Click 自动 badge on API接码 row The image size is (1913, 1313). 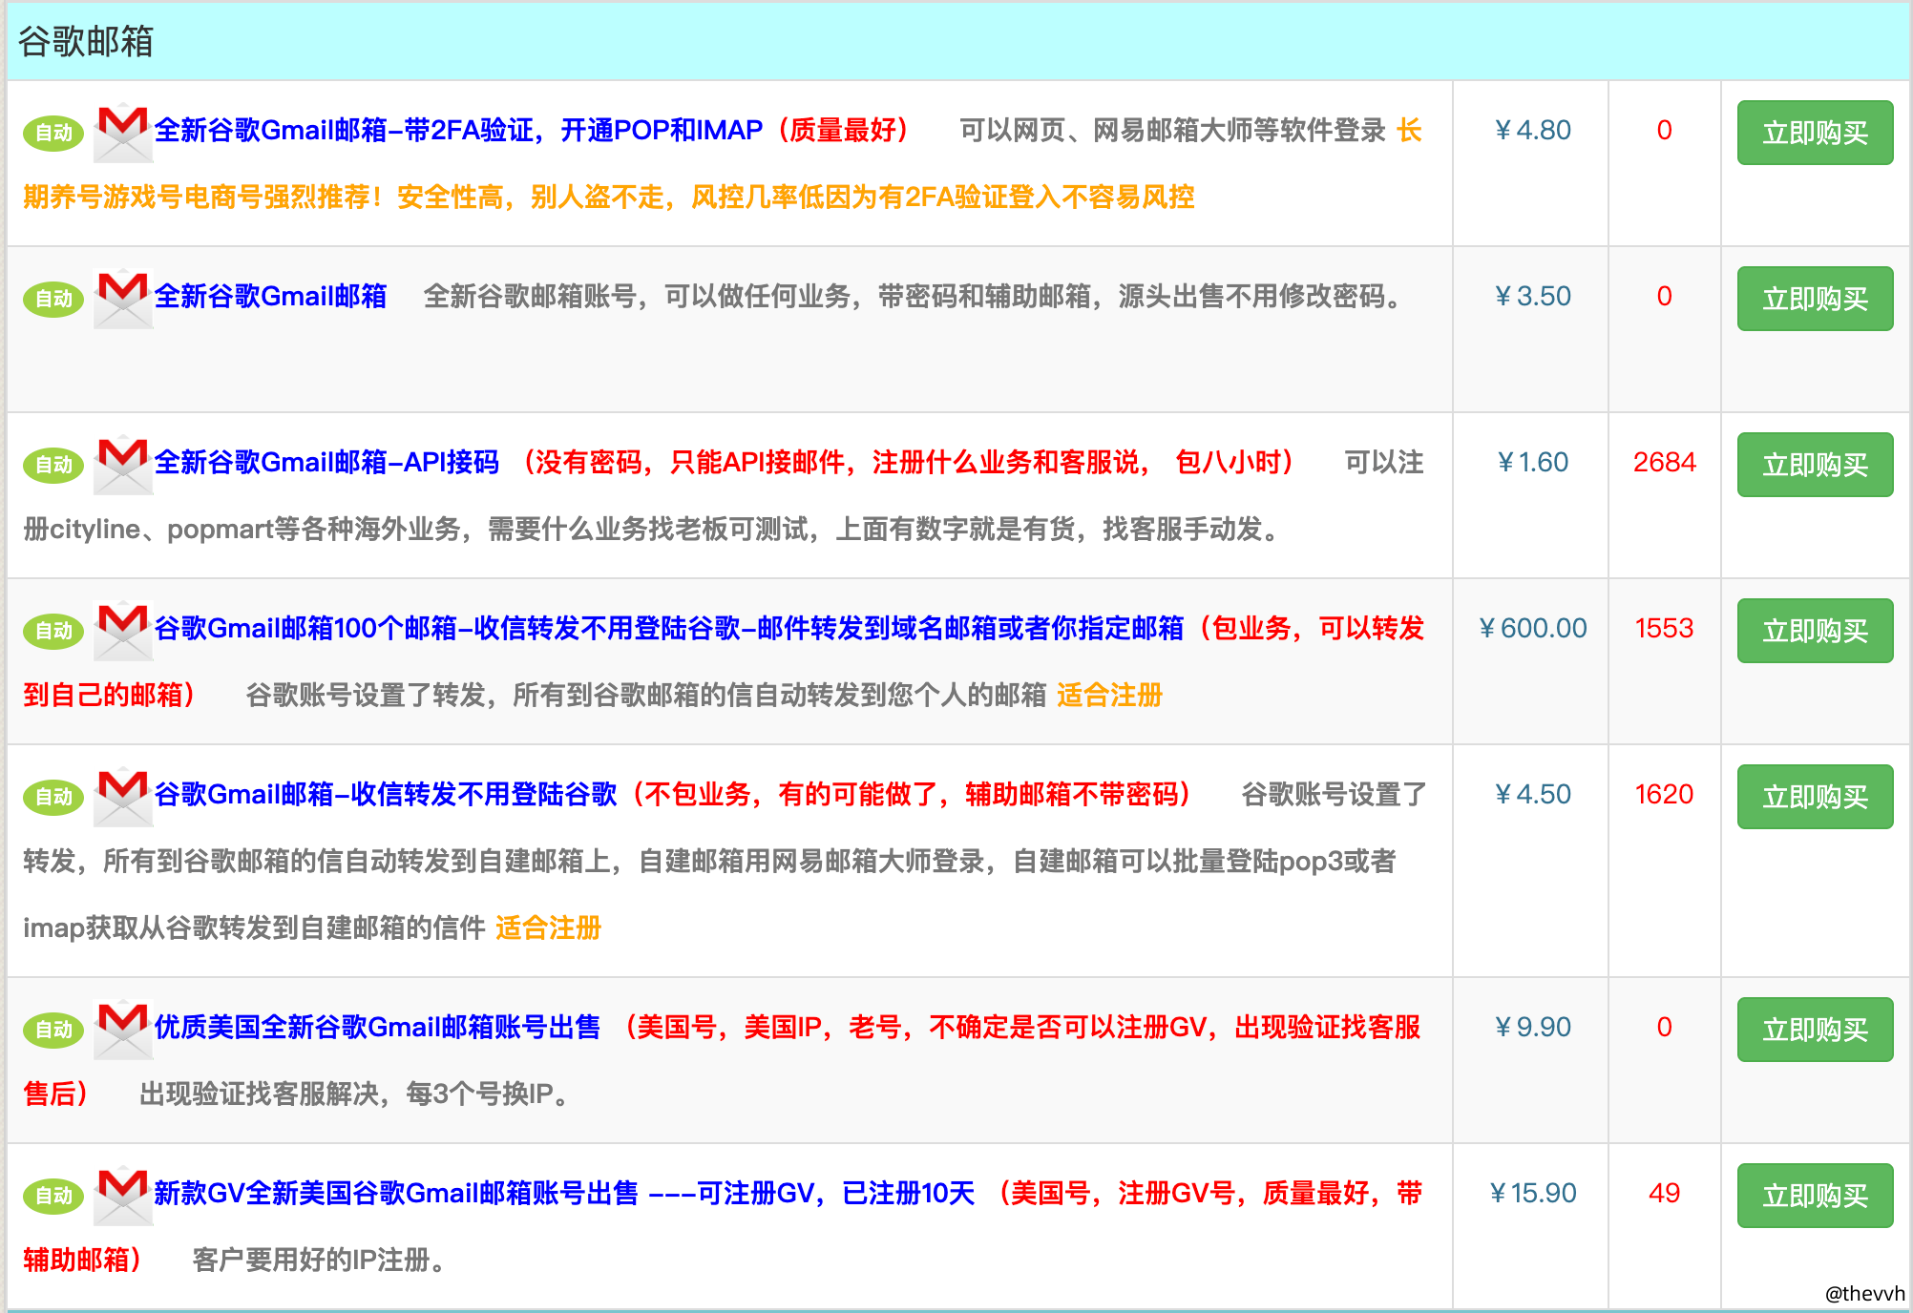click(x=53, y=465)
